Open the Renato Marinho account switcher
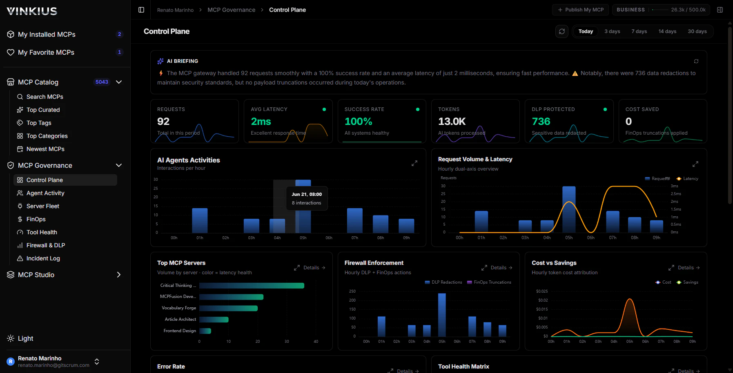 pyautogui.click(x=97, y=362)
